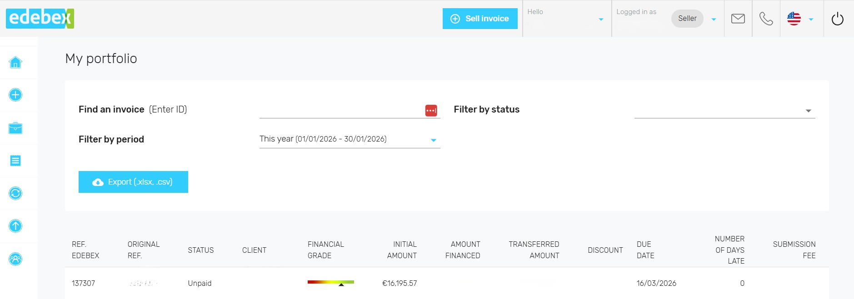Click the red password manager icon

point(431,110)
